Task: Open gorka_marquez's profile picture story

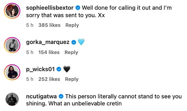Action: click(12, 45)
